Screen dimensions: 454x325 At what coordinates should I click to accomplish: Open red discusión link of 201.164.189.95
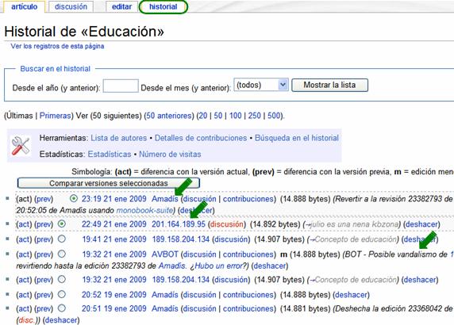click(x=227, y=224)
